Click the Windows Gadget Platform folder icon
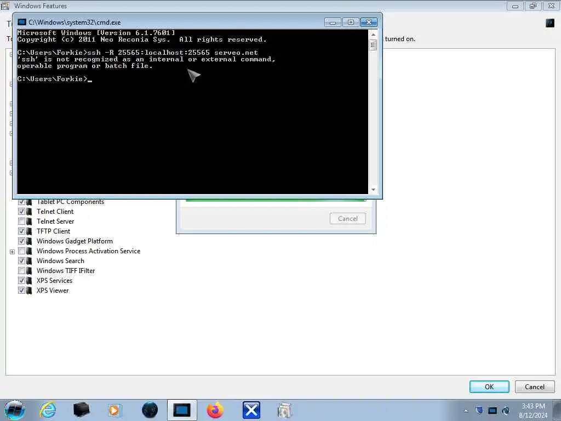Screen dimensions: 561x421 coord(30,241)
